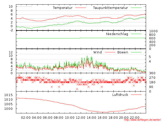Click the 06:00 time axis label
This screenshot has width=162, height=122.
pos(48,118)
